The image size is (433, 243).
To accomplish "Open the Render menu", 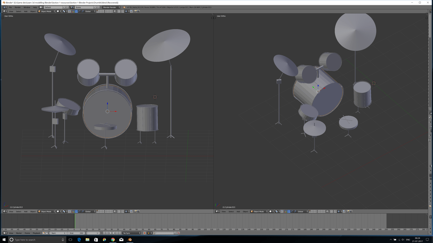I will tap(18, 7).
